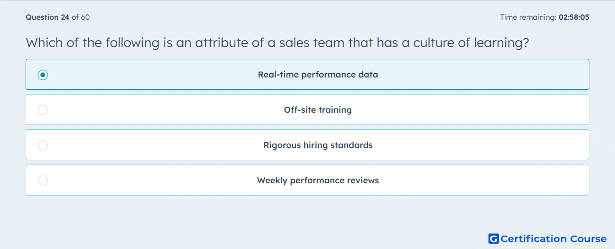Screen dimensions: 615x249
Task: Select the Rigorous hiring standards radio button
Action: [x=43, y=145]
